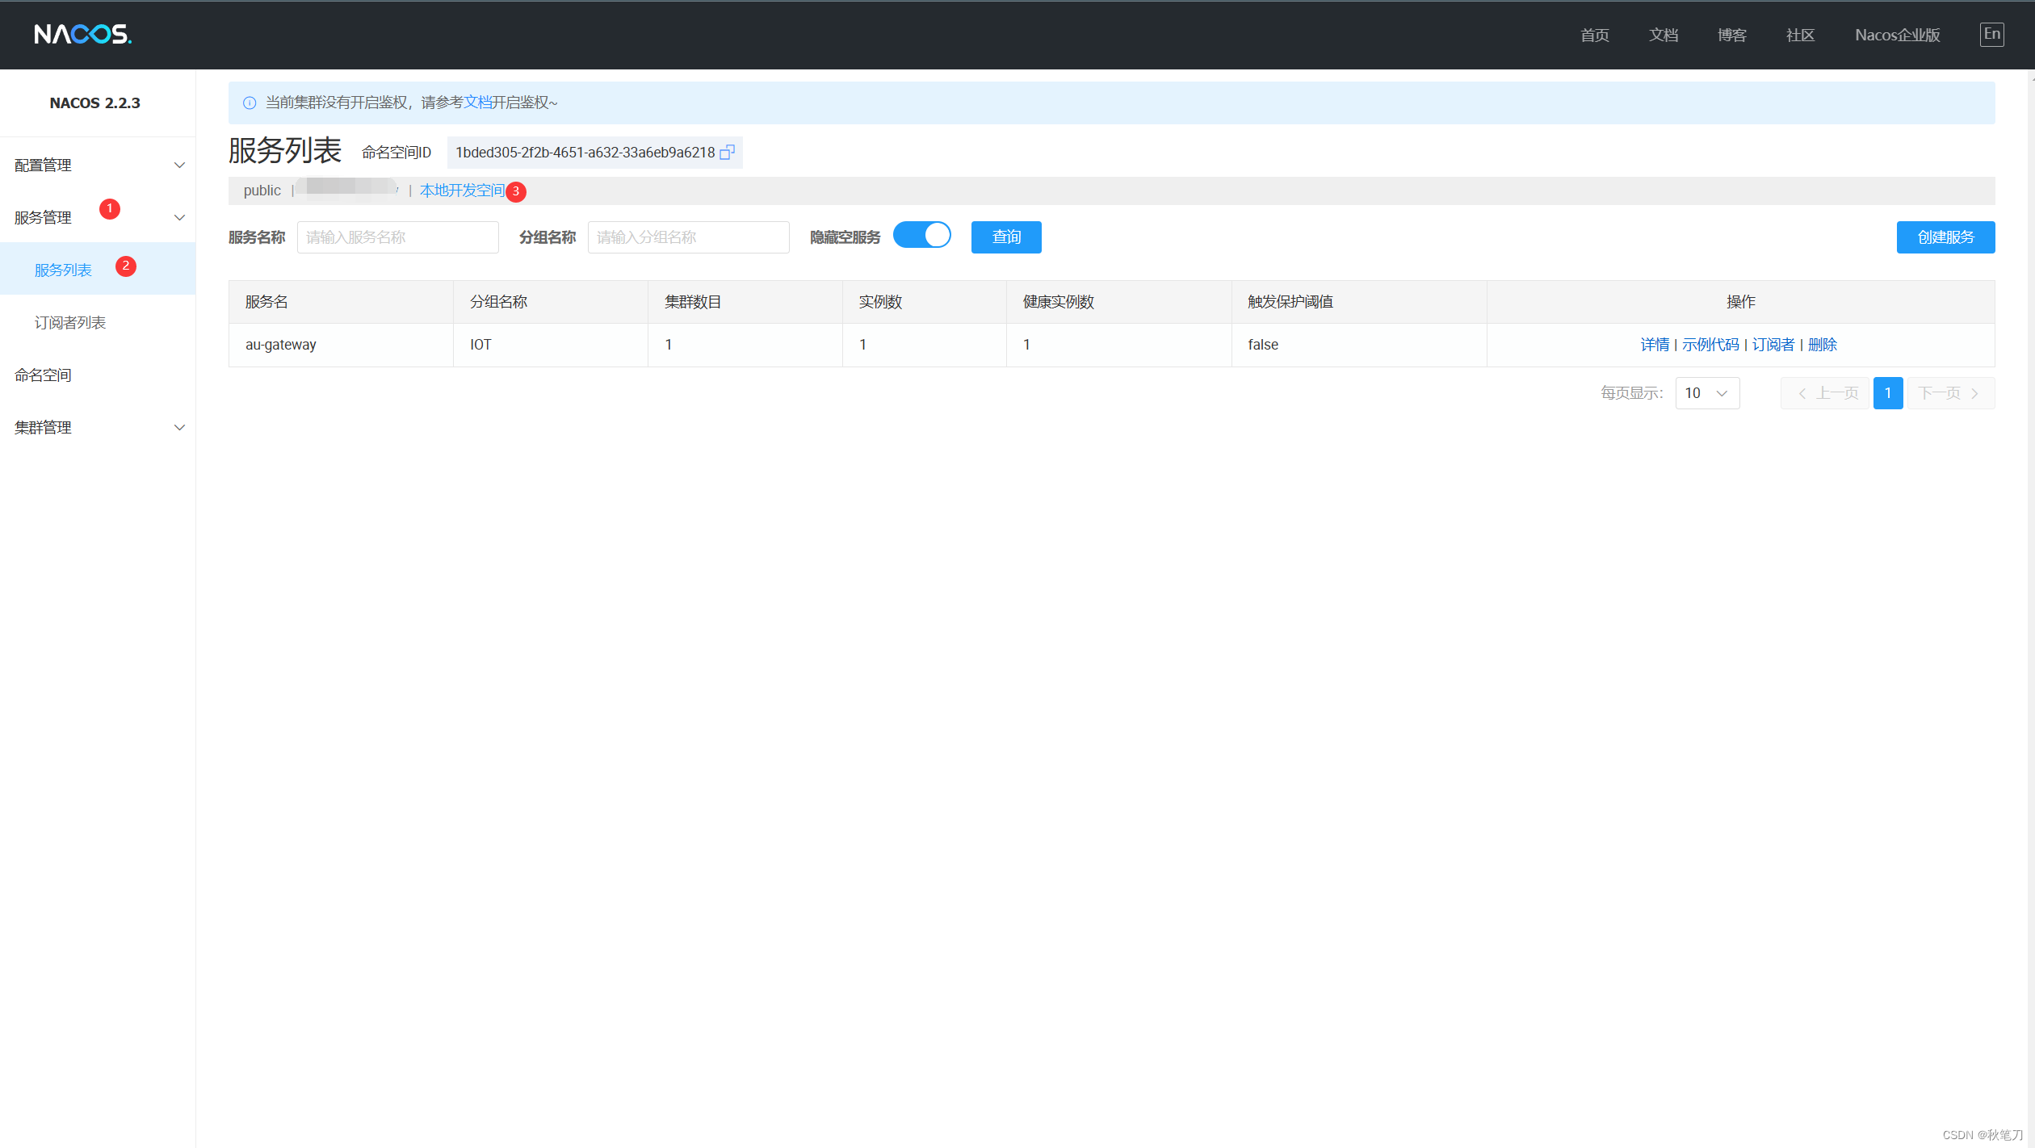This screenshot has width=2035, height=1148.
Task: Open the page size dropdown showing 10
Action: click(1706, 393)
